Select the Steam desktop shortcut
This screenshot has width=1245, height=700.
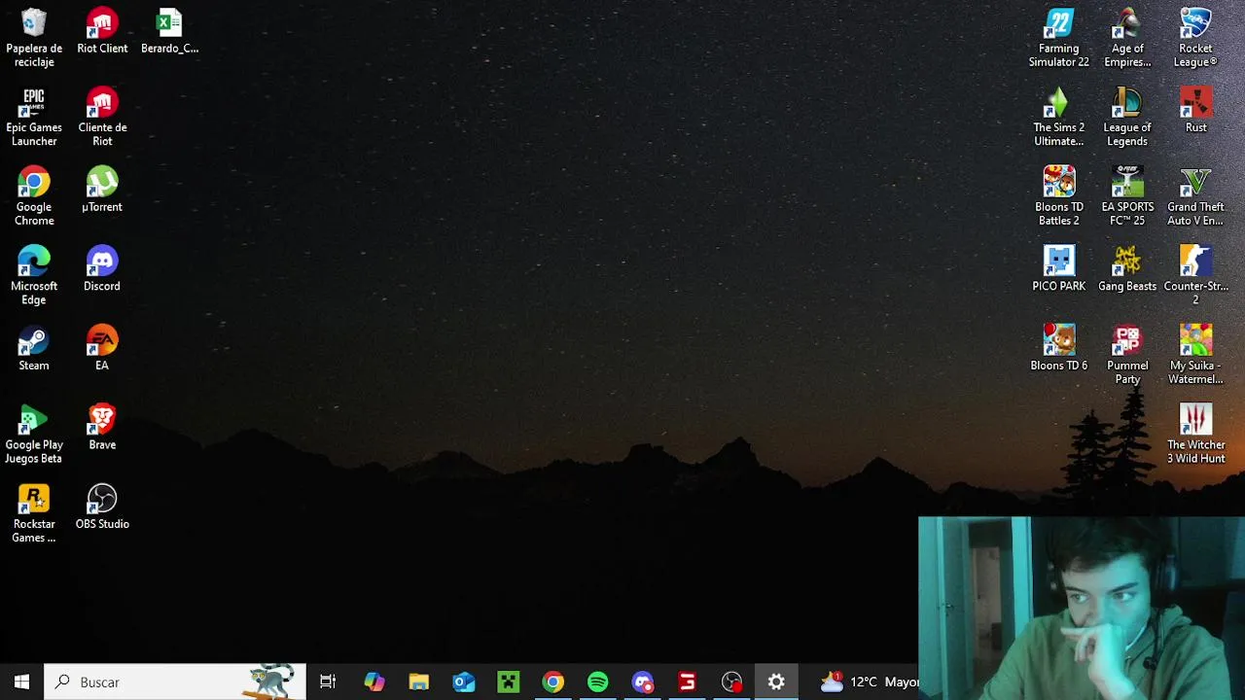(34, 349)
